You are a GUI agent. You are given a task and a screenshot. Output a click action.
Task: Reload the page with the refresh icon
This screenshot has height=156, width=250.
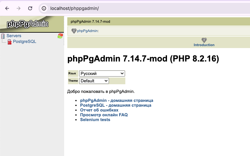(30, 8)
